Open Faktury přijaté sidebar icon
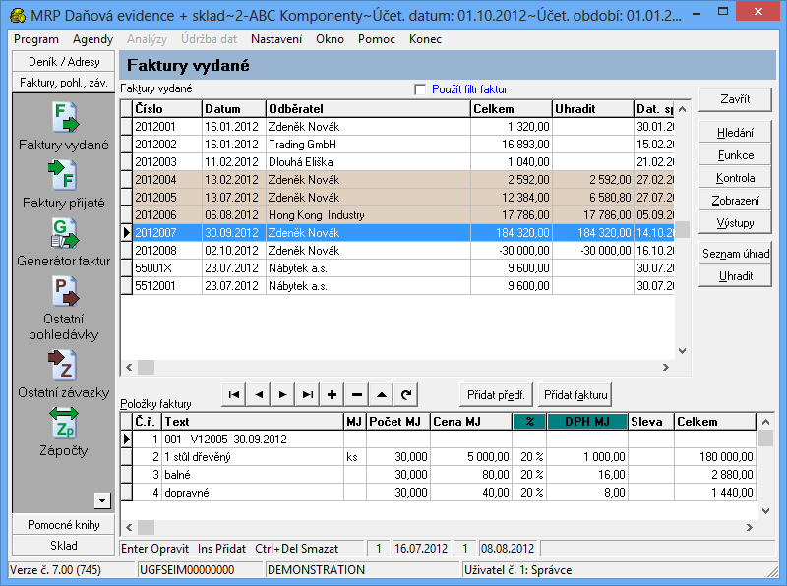The image size is (787, 586). coord(63,178)
